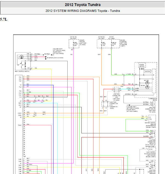
Task: Click the MET fuse 7.5A symbol
Action: (x=101, y=44)
